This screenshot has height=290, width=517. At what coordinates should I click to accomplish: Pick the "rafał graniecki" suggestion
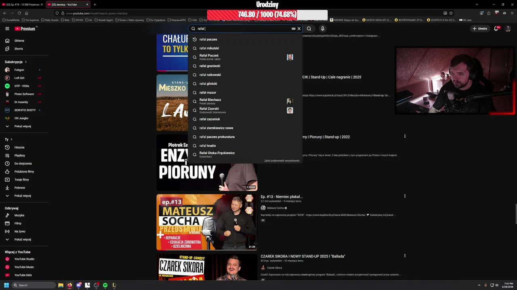(x=245, y=66)
